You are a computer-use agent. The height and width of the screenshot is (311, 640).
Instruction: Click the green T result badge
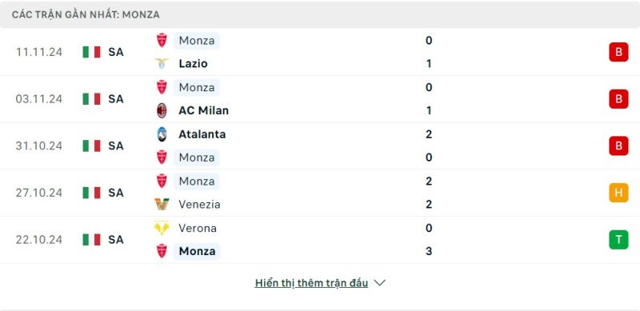pos(618,240)
